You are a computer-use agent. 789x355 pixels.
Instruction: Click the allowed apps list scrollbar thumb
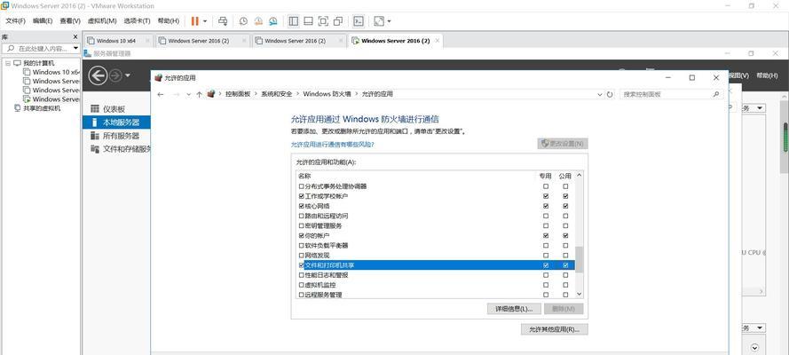[x=579, y=259]
